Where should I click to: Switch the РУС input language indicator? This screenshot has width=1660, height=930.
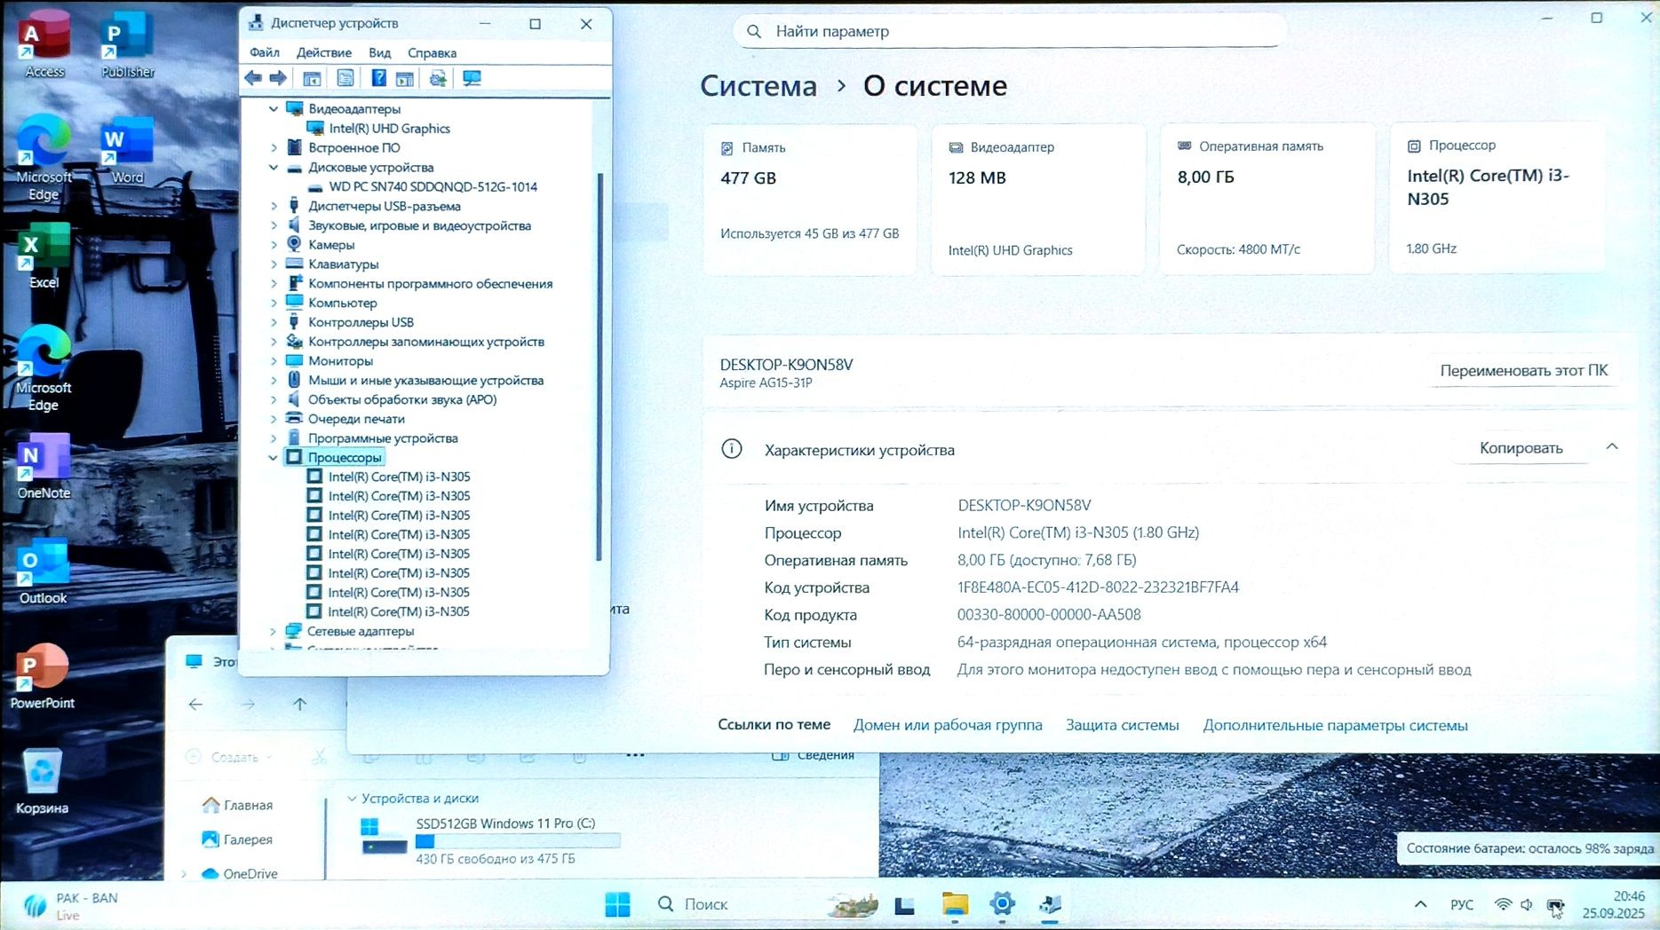tap(1462, 905)
